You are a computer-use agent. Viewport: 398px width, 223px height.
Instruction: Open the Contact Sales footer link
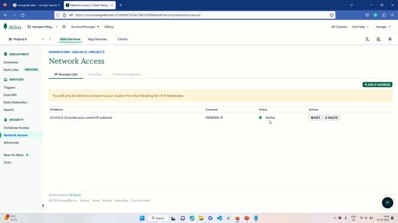point(141,201)
